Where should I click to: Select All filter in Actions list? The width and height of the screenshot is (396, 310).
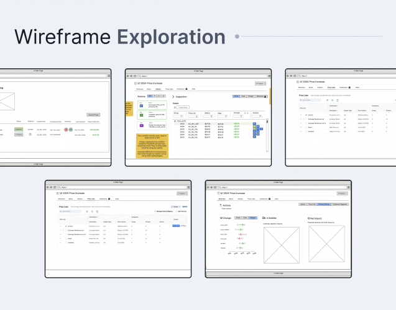pos(150,96)
